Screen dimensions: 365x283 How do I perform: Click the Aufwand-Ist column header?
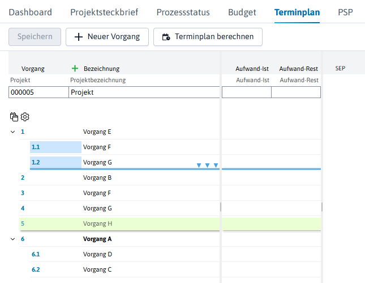tap(252, 69)
